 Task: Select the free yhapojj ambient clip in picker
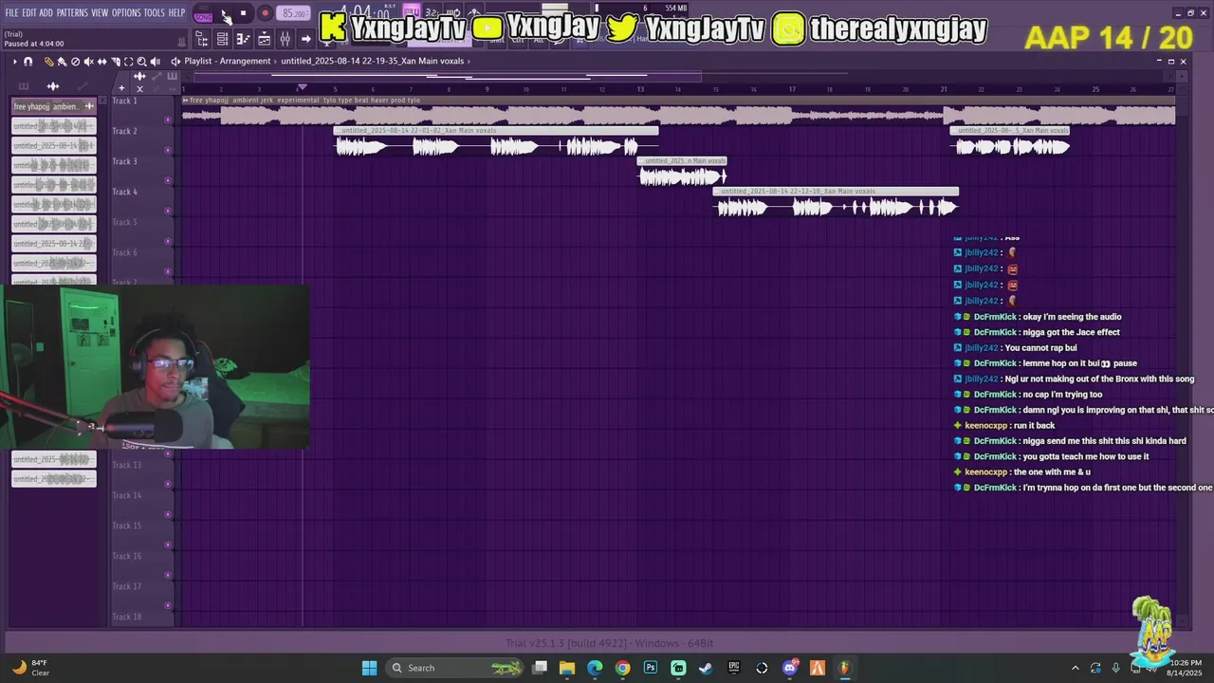pos(53,106)
